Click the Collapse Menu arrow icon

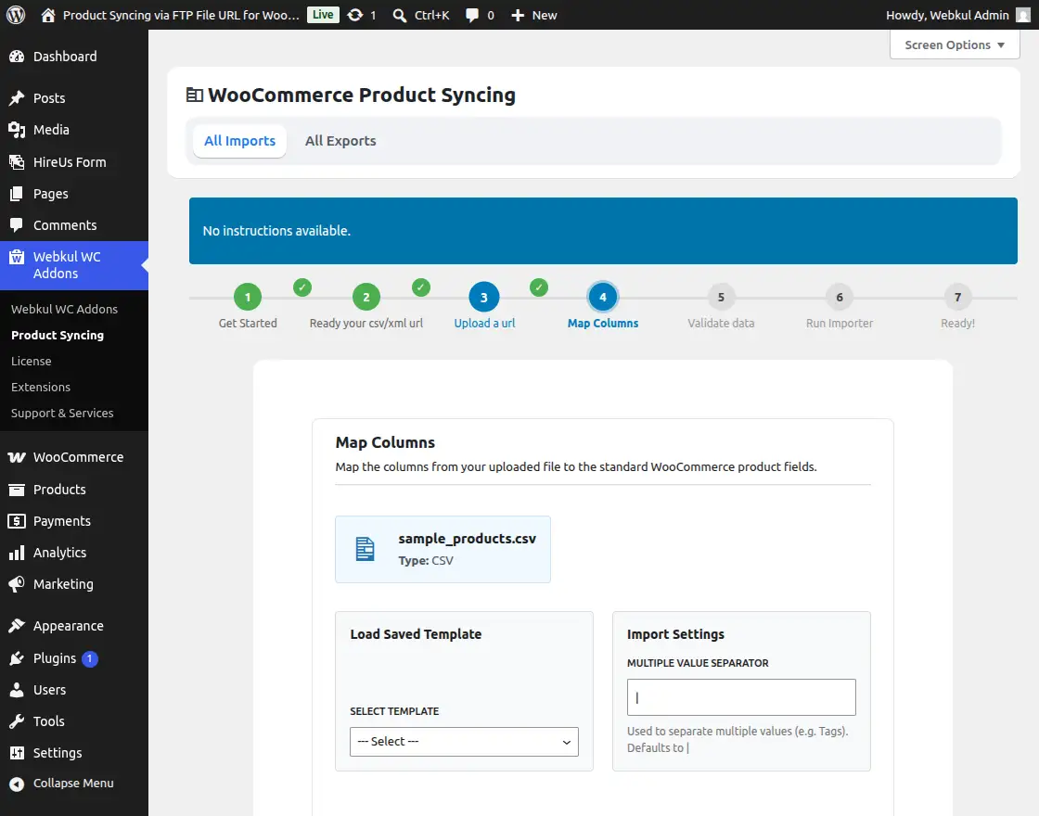(x=17, y=784)
